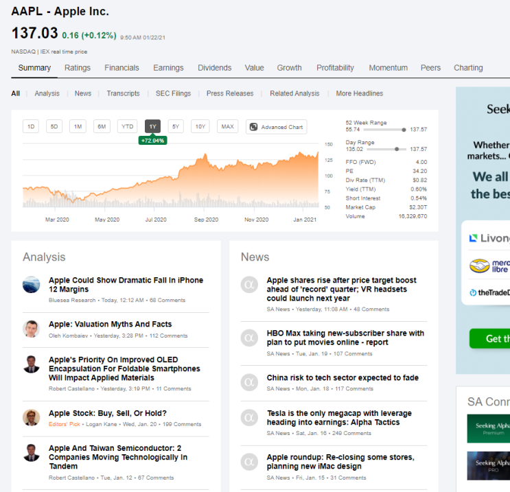This screenshot has width=510, height=492.
Task: Click the Livongo logo in ad
Action: (489, 238)
